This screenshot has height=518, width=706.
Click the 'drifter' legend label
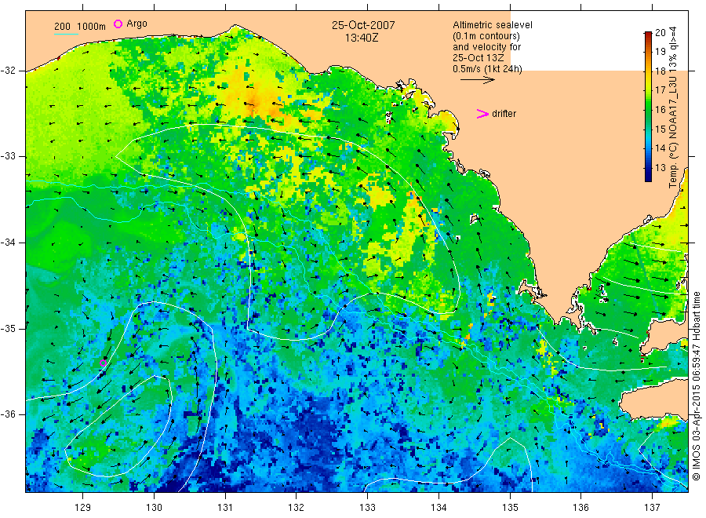504,114
